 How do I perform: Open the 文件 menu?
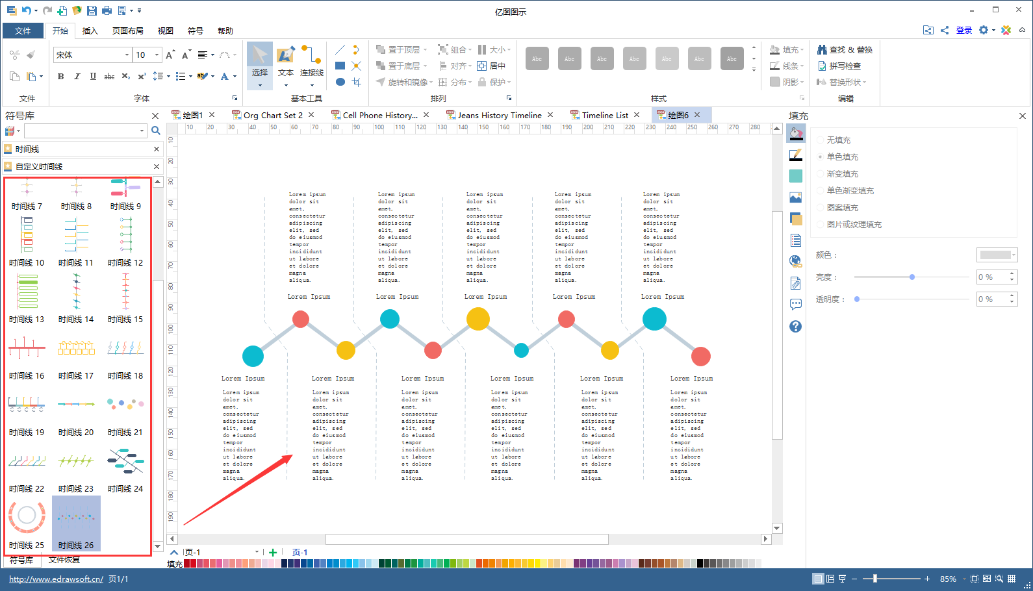pos(23,31)
